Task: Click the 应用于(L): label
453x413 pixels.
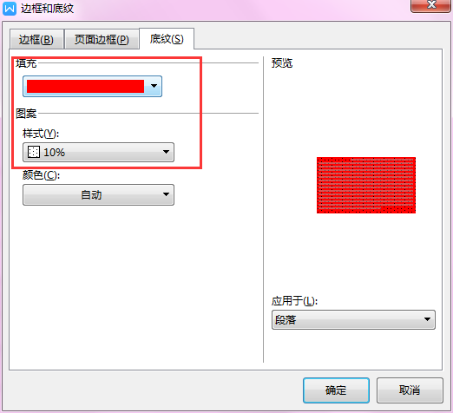Action: (294, 301)
